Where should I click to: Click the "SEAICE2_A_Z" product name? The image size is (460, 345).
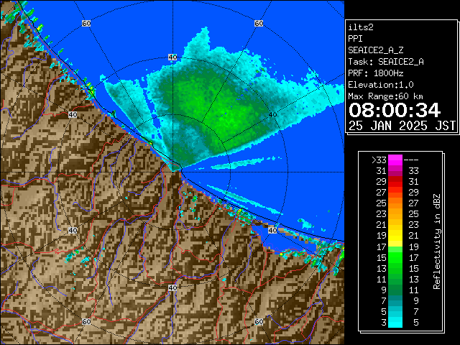tap(376, 50)
